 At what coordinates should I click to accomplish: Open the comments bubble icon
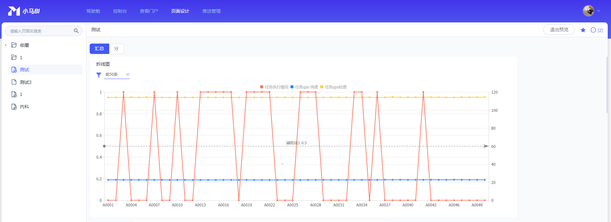click(x=593, y=30)
